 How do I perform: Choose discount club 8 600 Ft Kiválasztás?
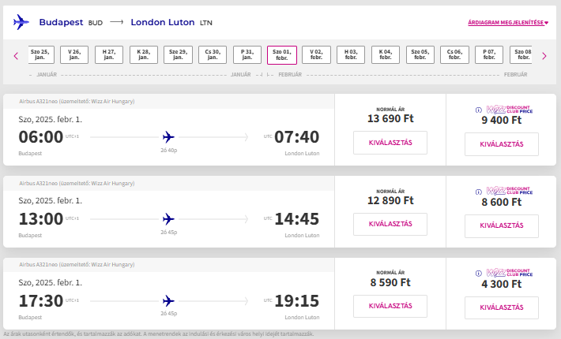(502, 226)
